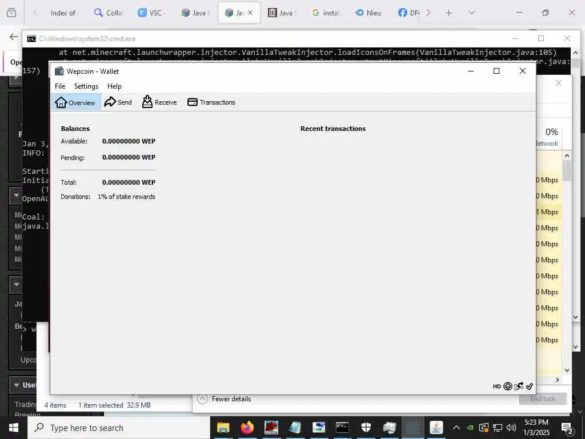The height and width of the screenshot is (439, 585).
Task: Switch to the 'Nieu' browser tab
Action: [x=368, y=13]
